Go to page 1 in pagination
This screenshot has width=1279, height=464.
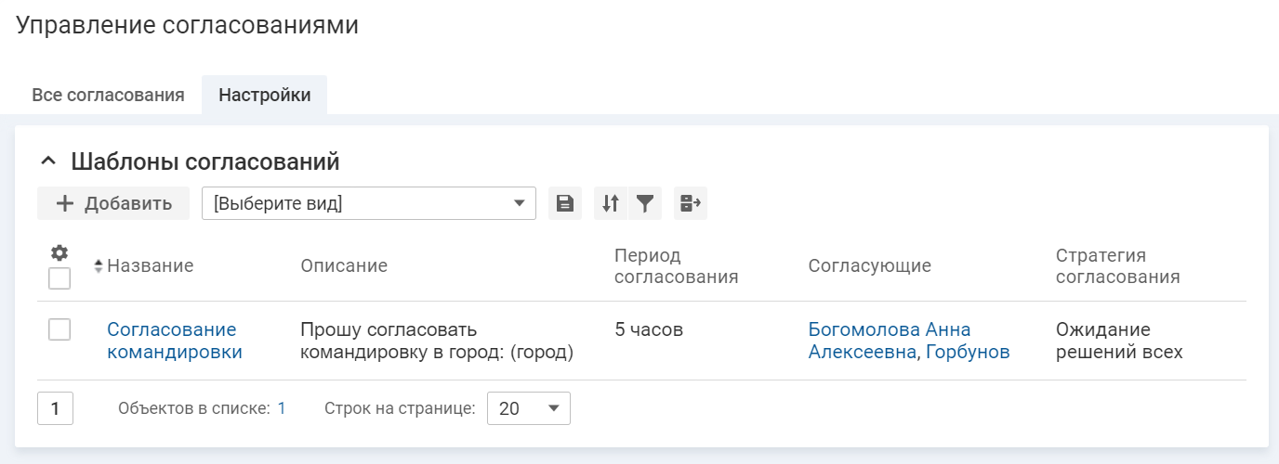click(x=55, y=408)
